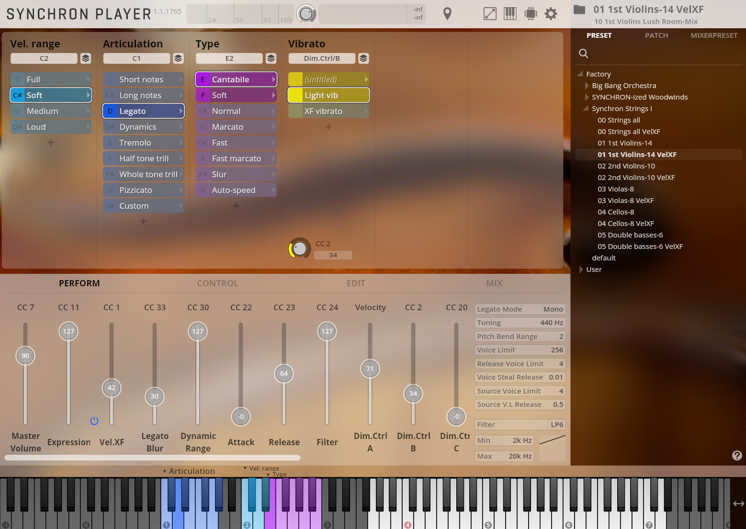Open the Vel. range layers stack icon
746x529 pixels.
tap(86, 58)
